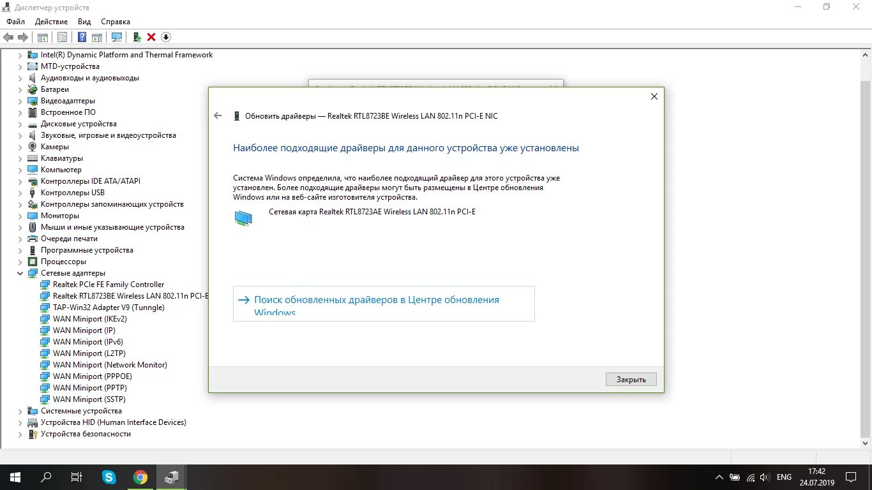Expand Аудиовходы и аудиовыходы node
The width and height of the screenshot is (872, 490).
coord(20,78)
